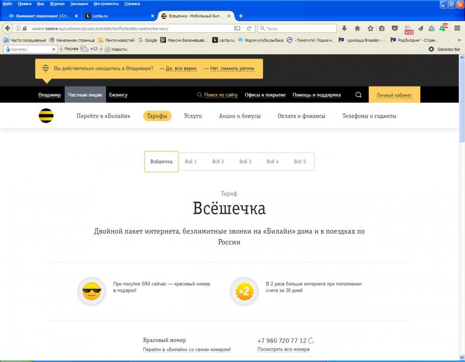465x362 pixels.
Task: Switch to the Lenta.ru tab
Action: [x=119, y=16]
